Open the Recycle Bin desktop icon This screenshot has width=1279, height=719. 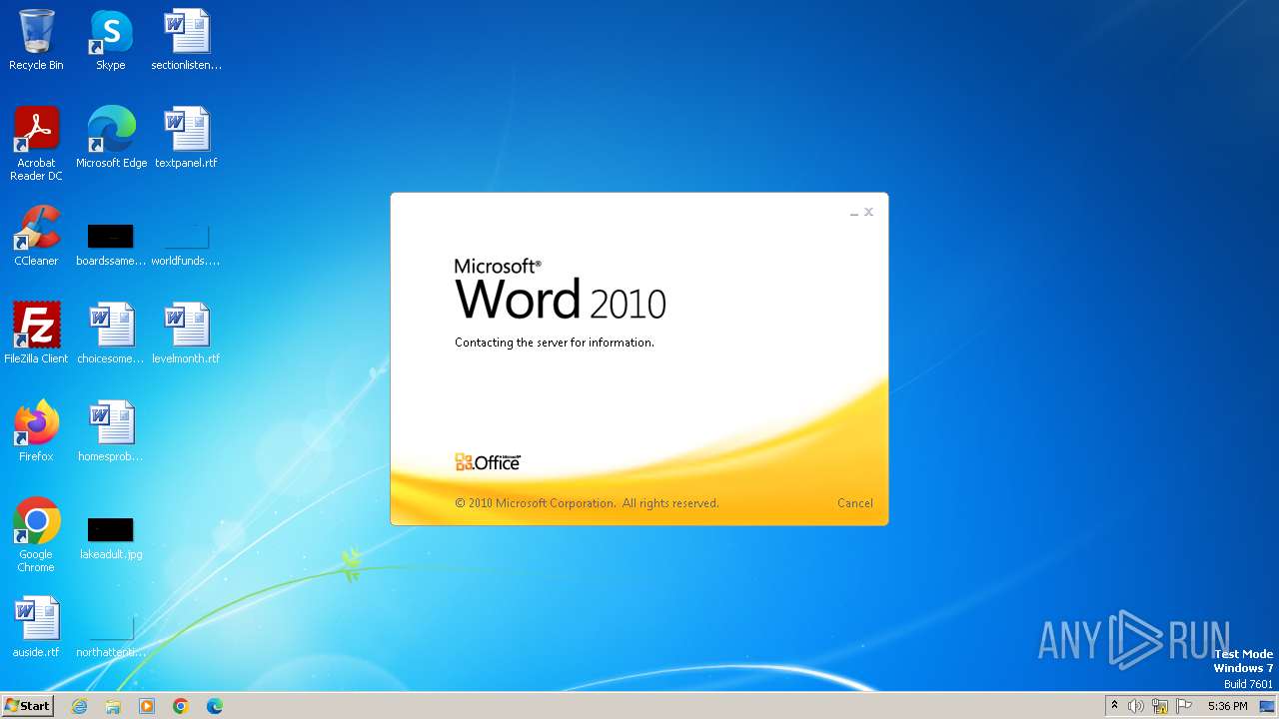(x=36, y=40)
